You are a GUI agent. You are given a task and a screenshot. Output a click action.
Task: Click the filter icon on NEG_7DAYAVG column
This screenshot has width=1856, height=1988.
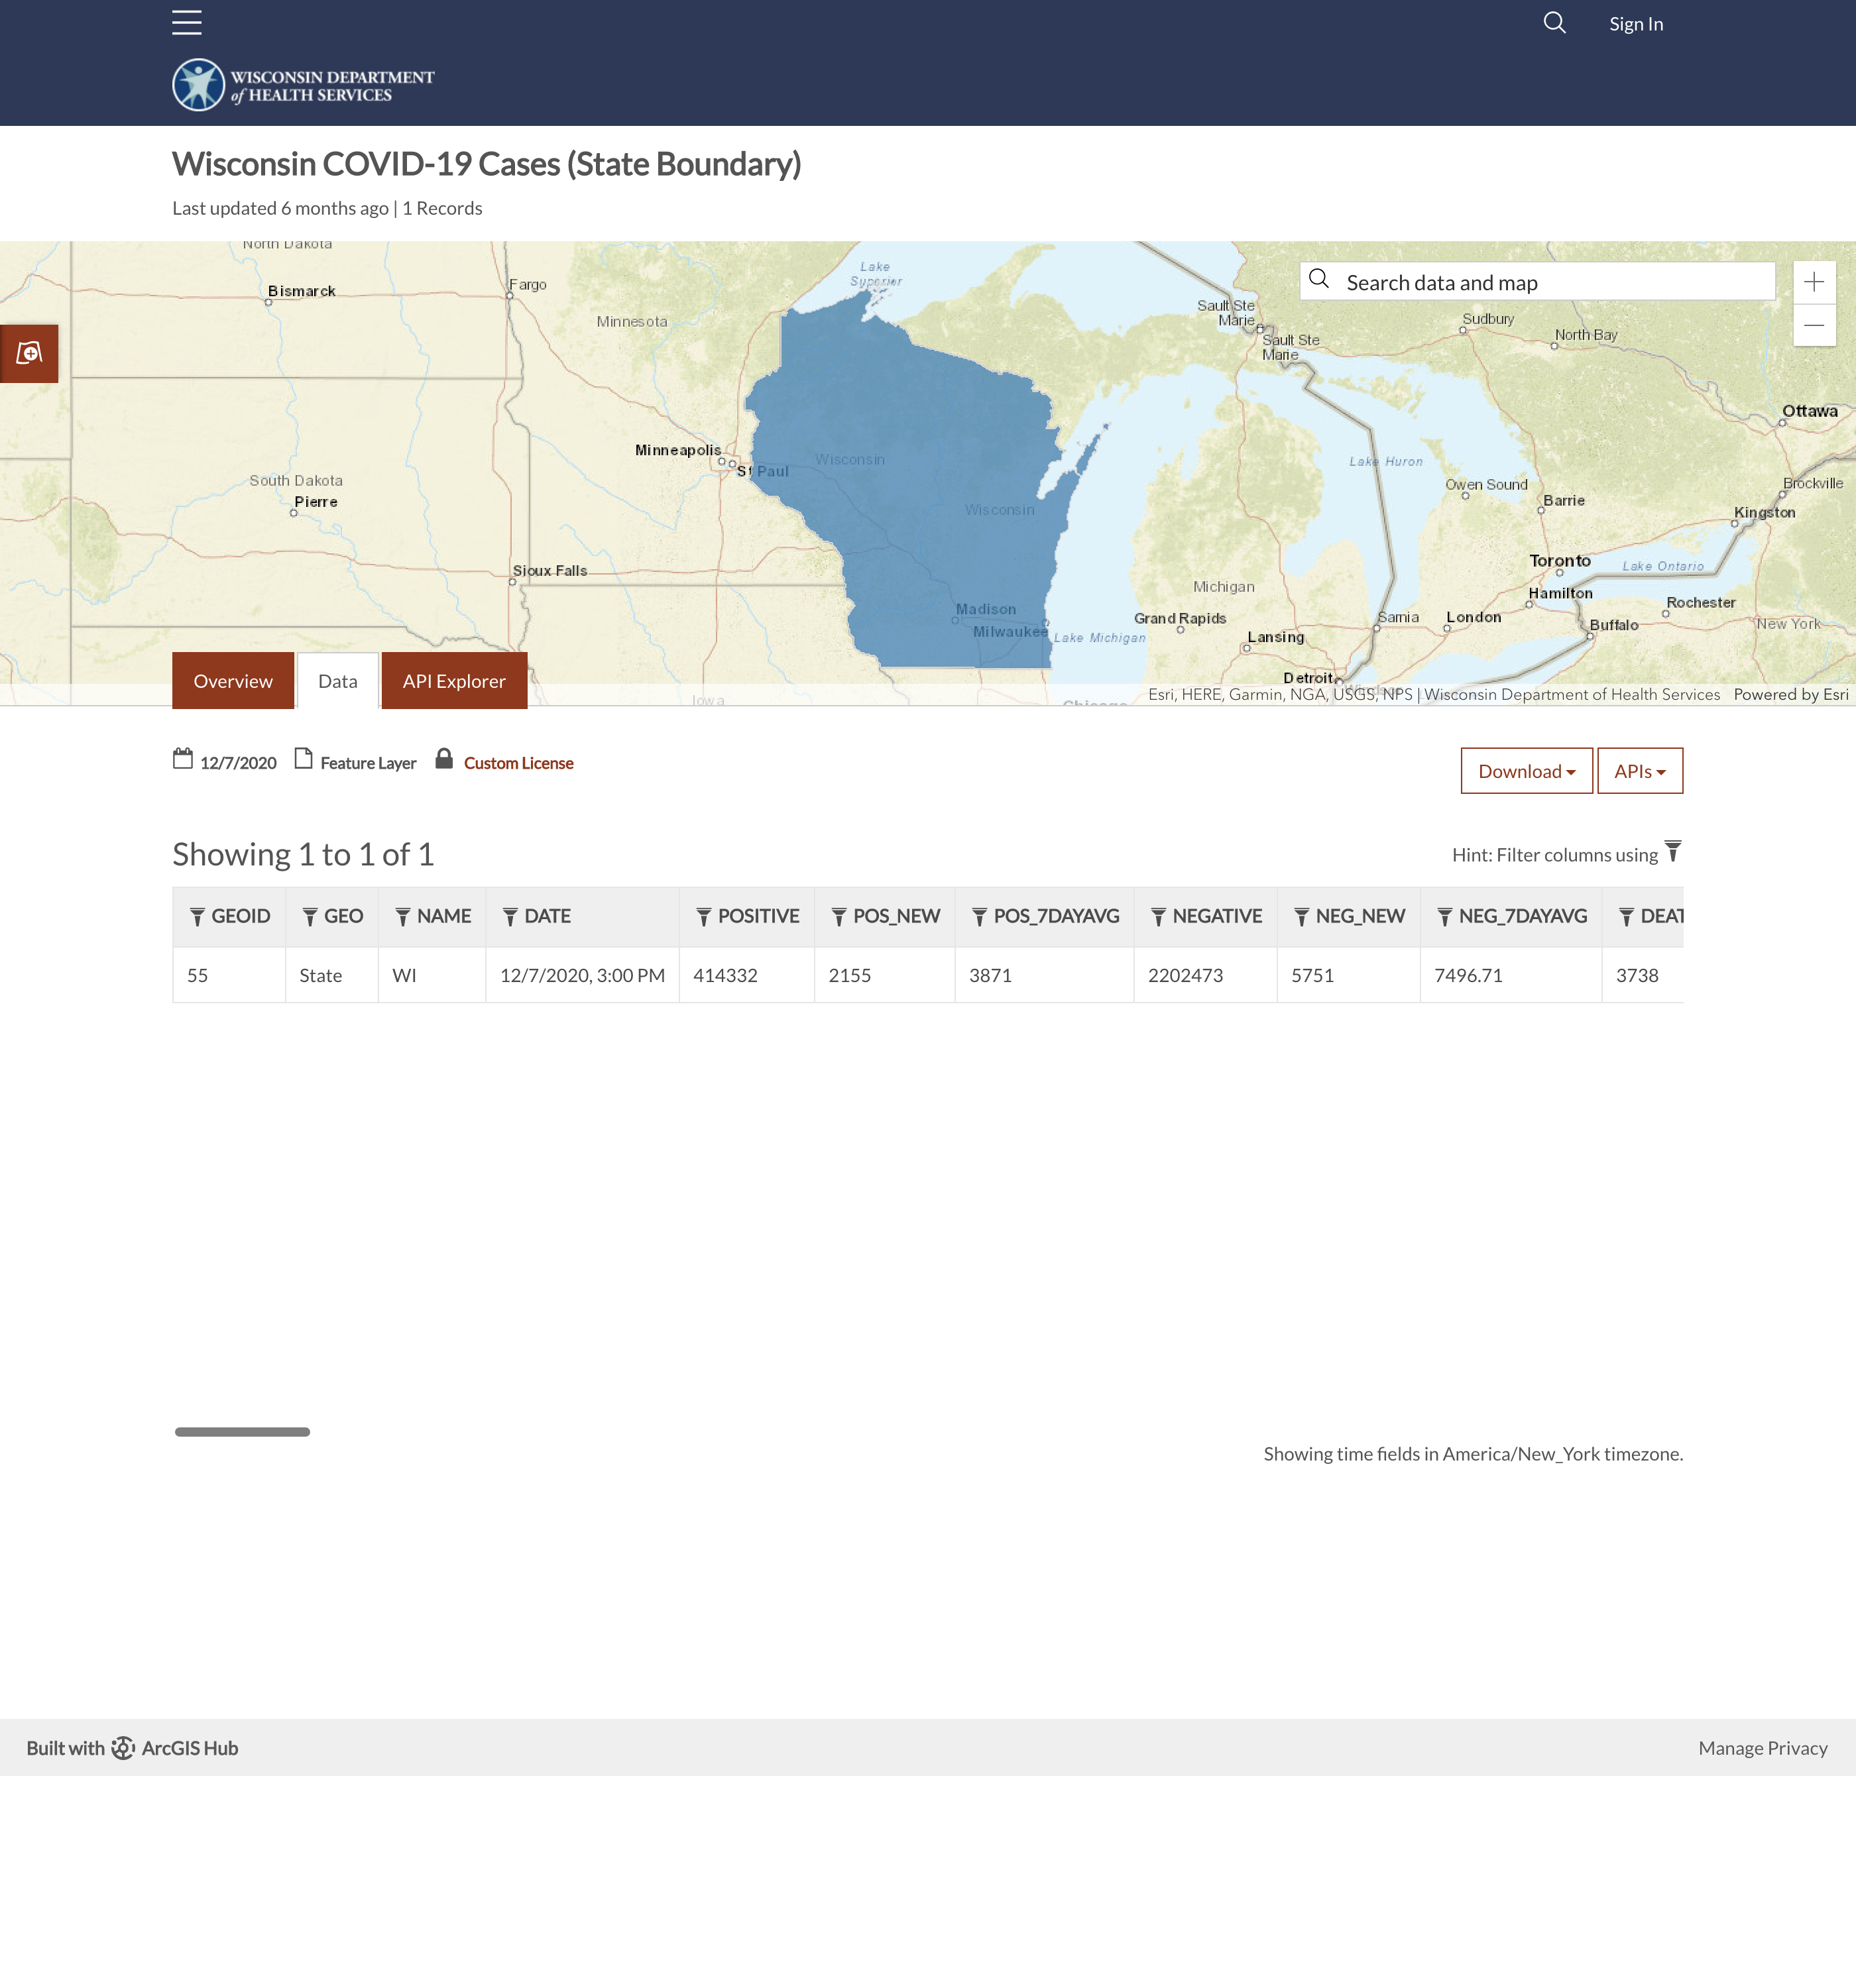tap(1445, 917)
